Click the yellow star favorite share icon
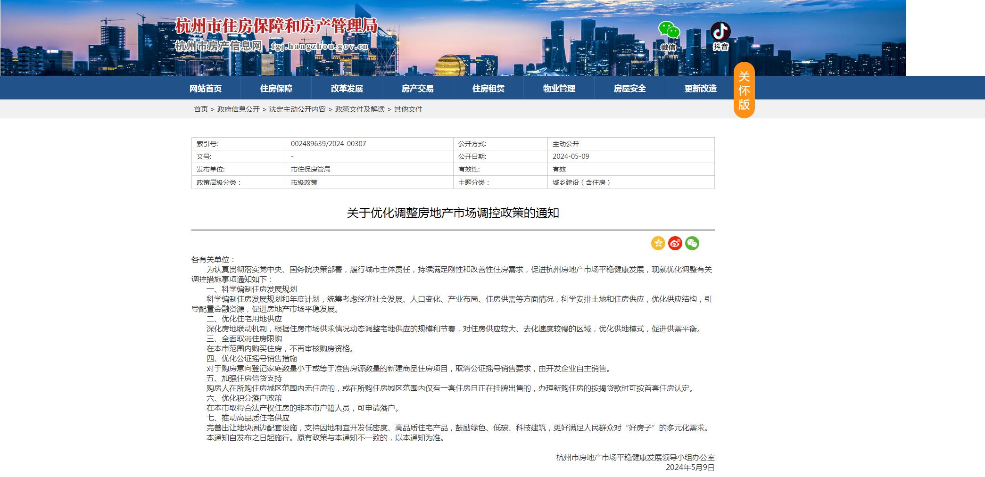This screenshot has height=477, width=985. click(658, 243)
